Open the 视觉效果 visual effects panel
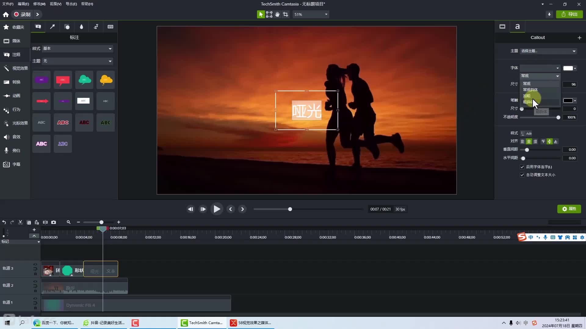 click(x=15, y=68)
